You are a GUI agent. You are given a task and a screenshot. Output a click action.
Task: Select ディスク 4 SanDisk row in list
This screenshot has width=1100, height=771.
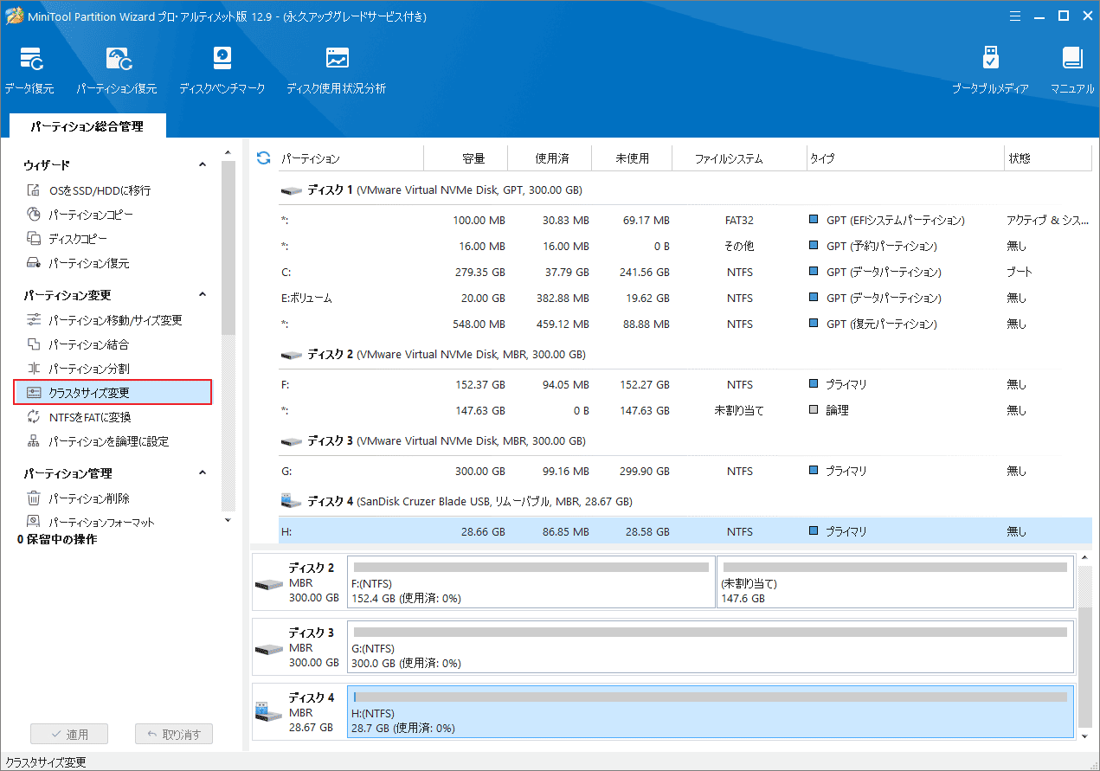pyautogui.click(x=685, y=502)
